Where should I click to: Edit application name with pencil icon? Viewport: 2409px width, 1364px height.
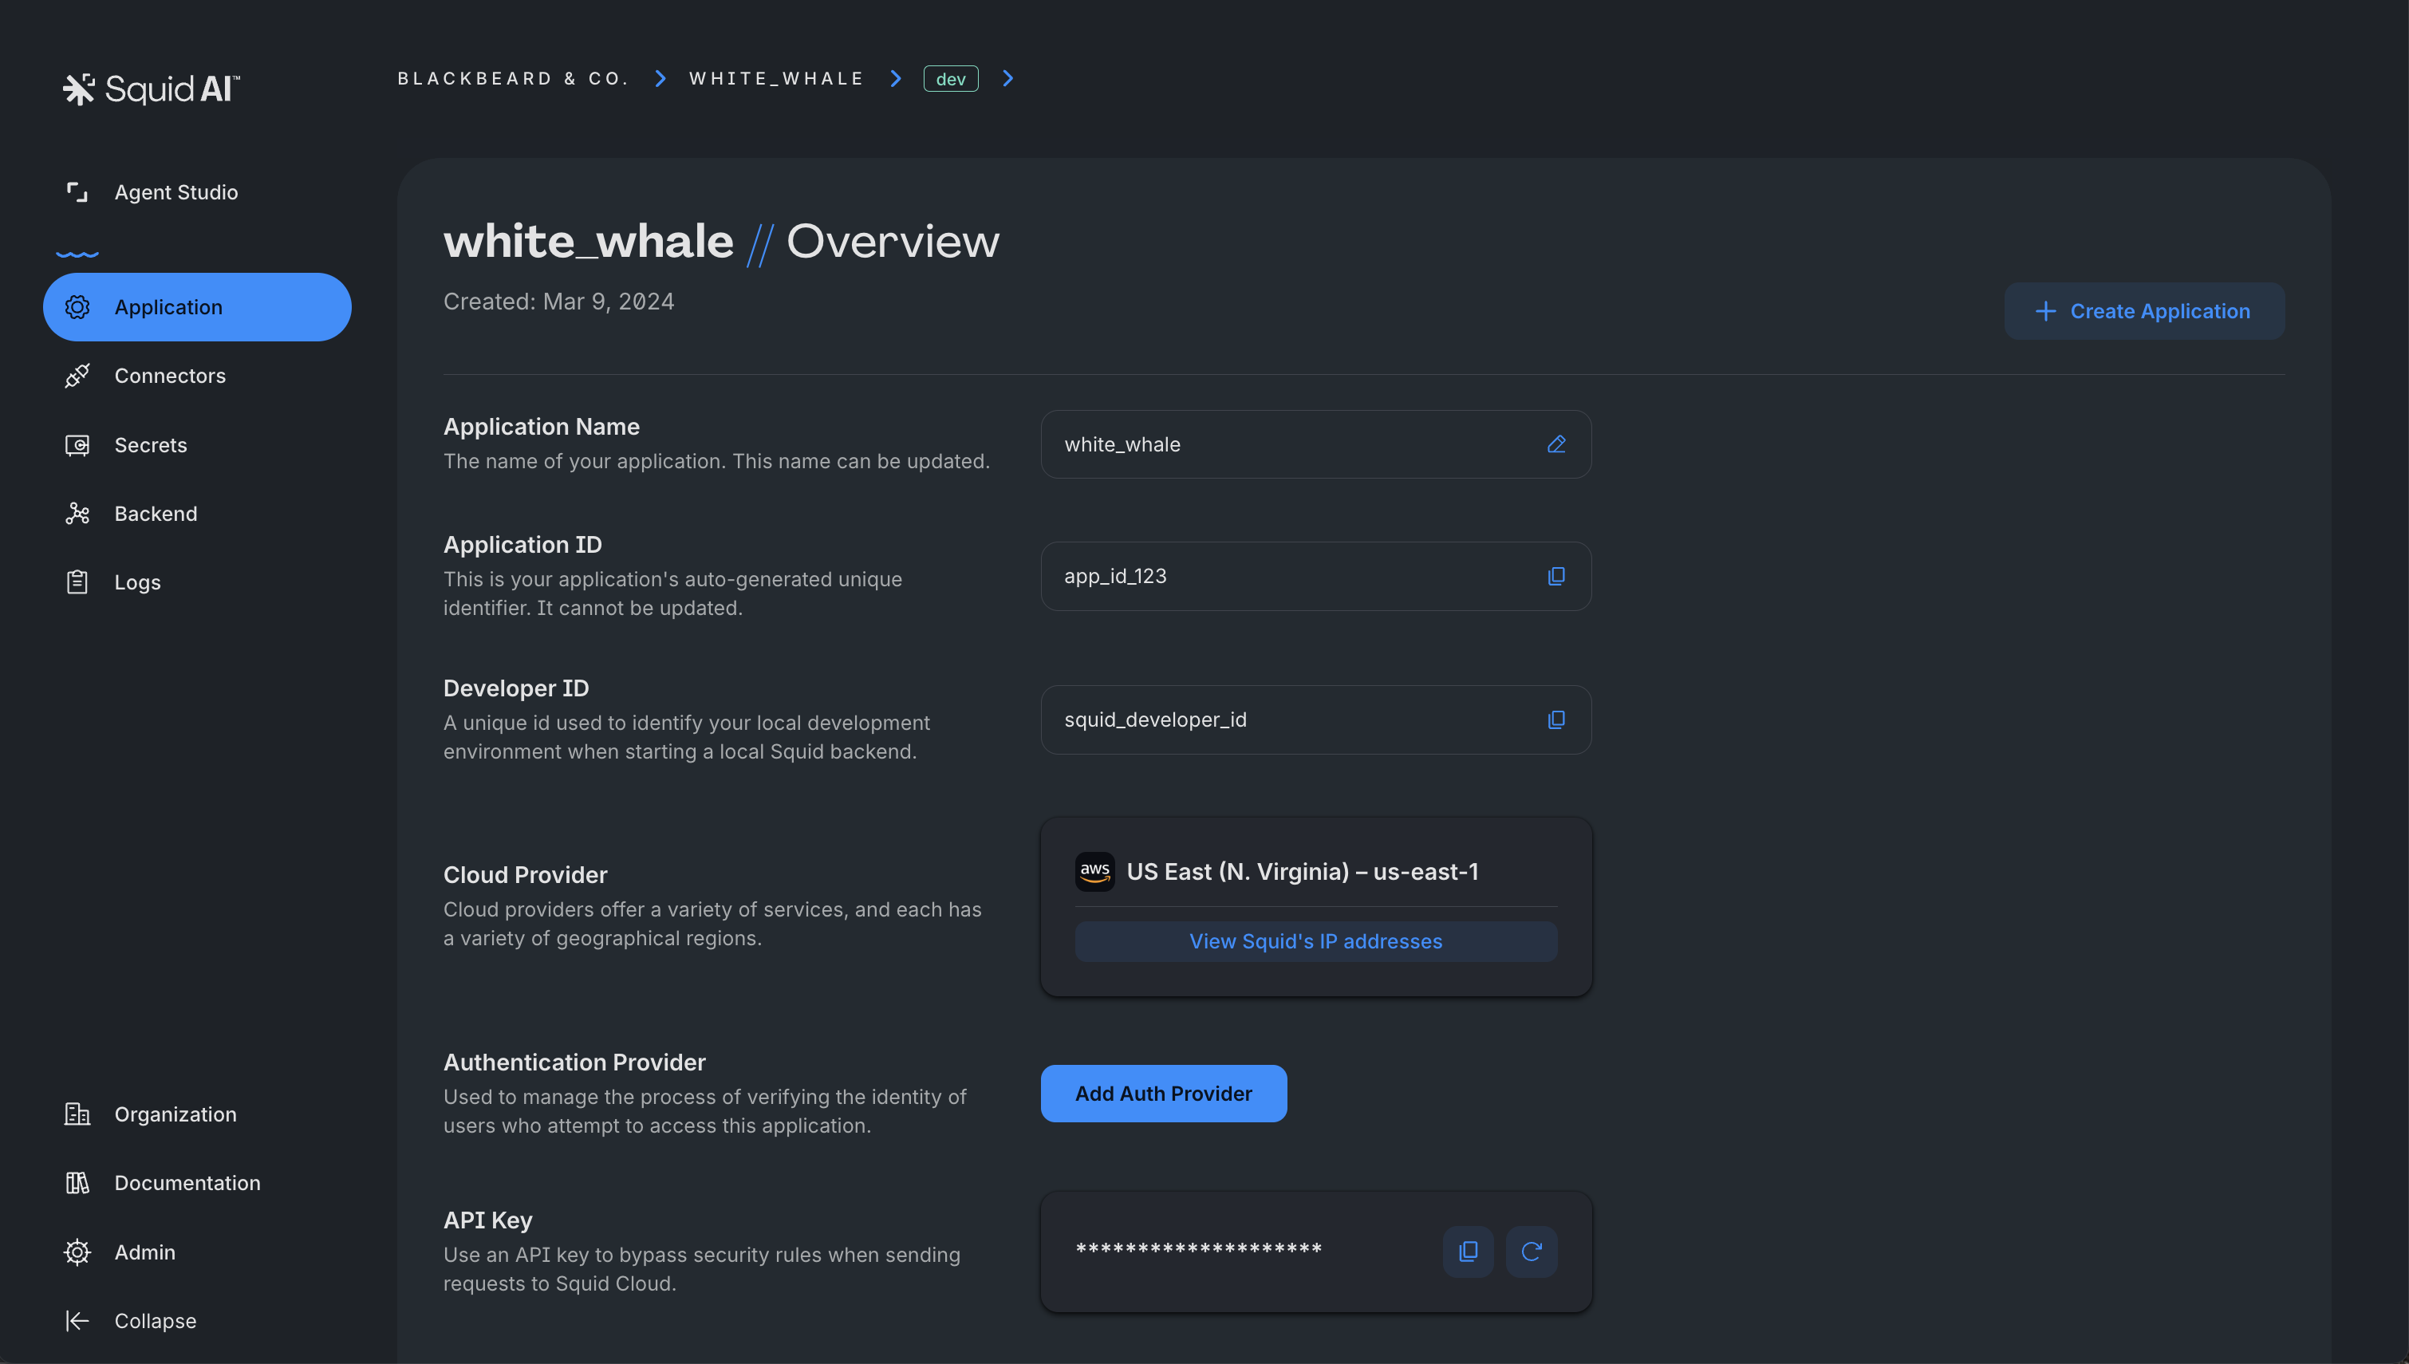click(x=1556, y=444)
